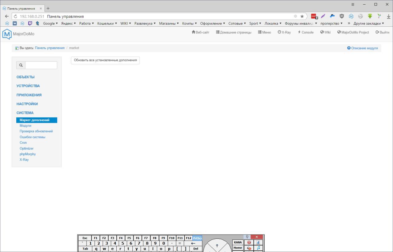
Task: Log out using the Выйти link
Action: point(382,32)
